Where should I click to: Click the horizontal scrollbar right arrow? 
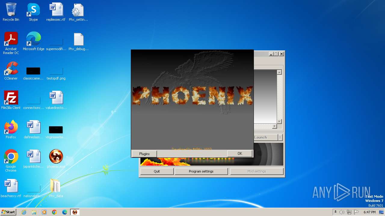tap(274, 126)
